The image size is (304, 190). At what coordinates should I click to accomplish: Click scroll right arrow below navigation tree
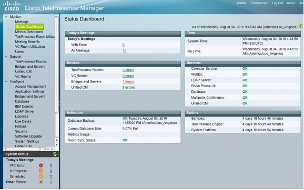pyautogui.click(x=52, y=149)
